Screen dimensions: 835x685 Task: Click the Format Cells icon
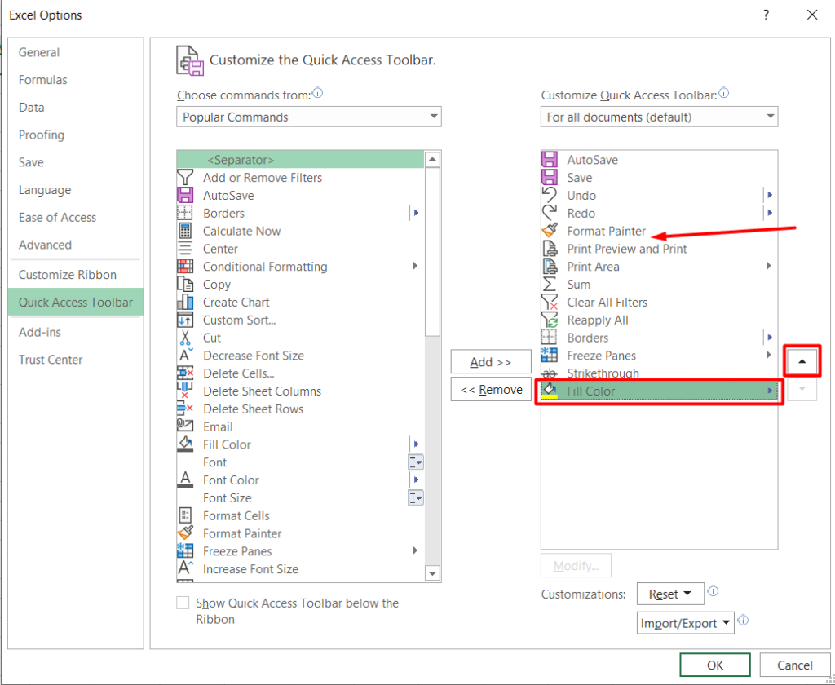pyautogui.click(x=185, y=515)
